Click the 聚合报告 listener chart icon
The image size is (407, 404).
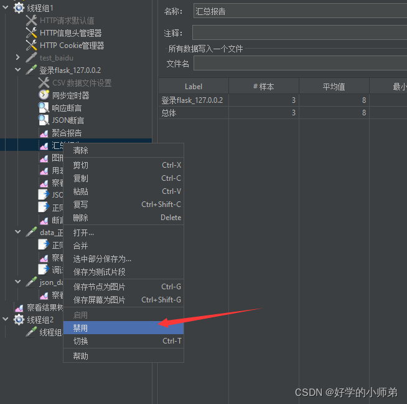(x=44, y=133)
